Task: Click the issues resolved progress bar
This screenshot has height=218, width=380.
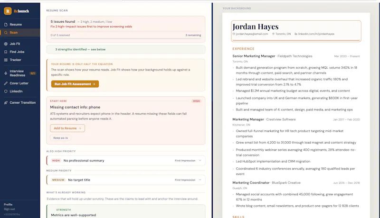Action: [x=126, y=38]
